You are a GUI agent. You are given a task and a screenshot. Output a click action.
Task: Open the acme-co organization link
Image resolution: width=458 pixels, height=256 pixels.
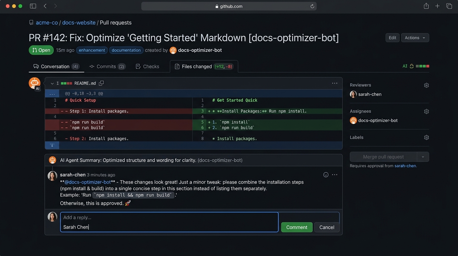point(47,23)
